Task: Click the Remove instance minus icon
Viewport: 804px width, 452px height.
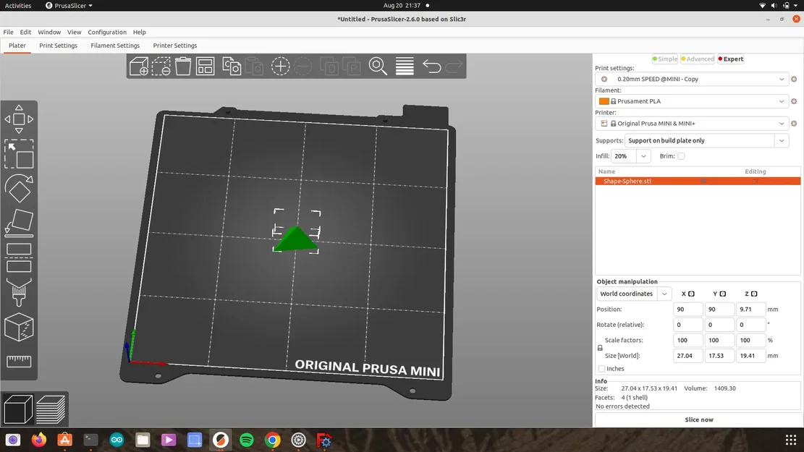Action: pos(303,67)
